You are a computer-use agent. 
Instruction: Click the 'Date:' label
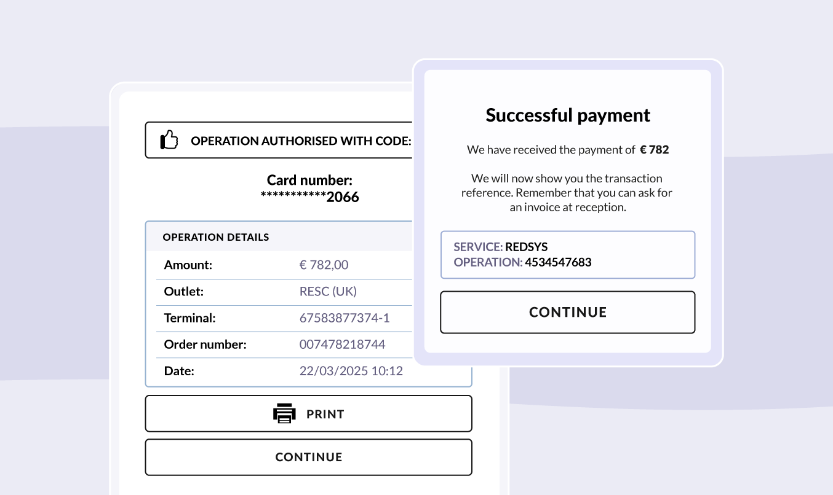click(x=179, y=371)
